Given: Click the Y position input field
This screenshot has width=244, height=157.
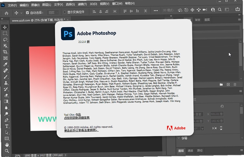Looking at the screenshot, I should point(217,121).
